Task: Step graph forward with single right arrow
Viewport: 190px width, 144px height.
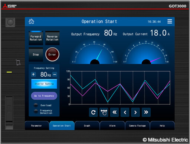Action: coord(135,112)
